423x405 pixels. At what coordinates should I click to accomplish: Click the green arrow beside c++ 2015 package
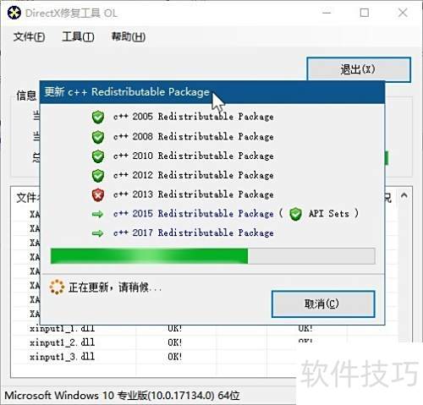98,214
